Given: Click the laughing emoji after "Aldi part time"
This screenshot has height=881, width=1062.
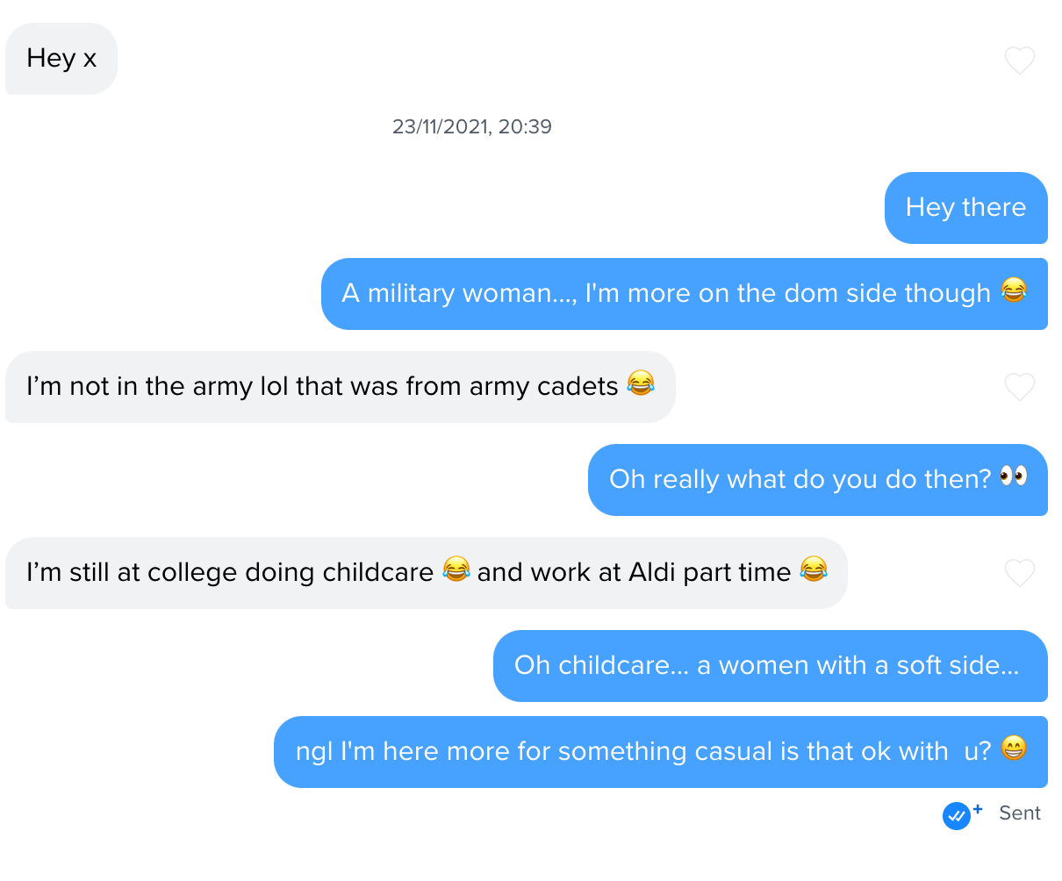Looking at the screenshot, I should [814, 569].
